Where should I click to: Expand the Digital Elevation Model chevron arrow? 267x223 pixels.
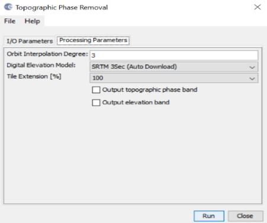coord(252,67)
